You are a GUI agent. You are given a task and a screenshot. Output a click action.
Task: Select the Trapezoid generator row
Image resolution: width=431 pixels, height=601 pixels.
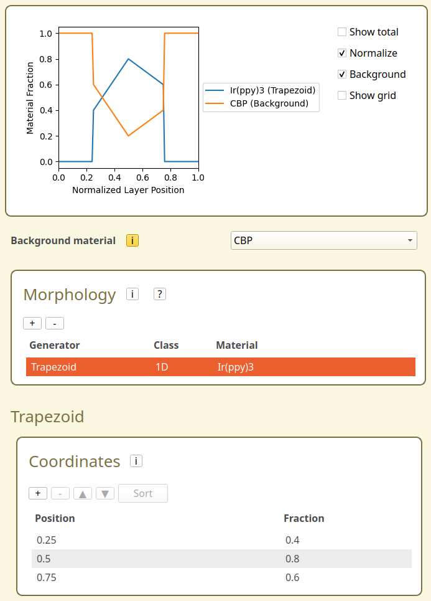[x=220, y=367]
